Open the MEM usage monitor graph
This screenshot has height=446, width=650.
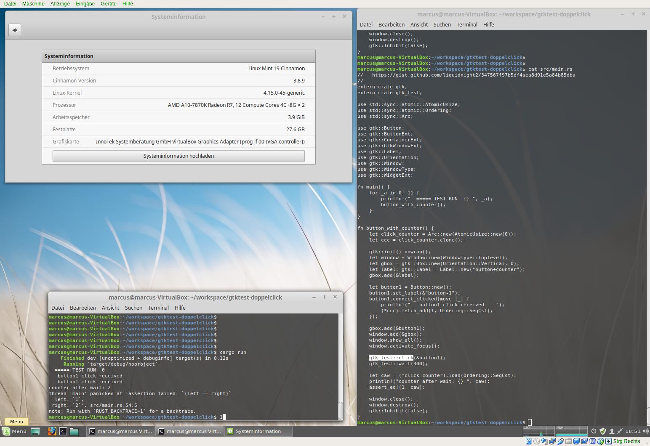[x=572, y=431]
